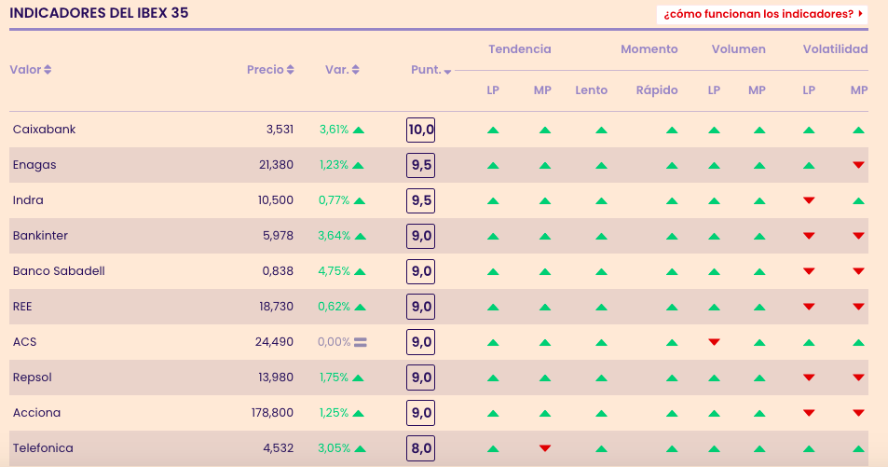Viewport: 888px width, 467px height.
Task: Click ACS score box 9,0
Action: coord(421,342)
